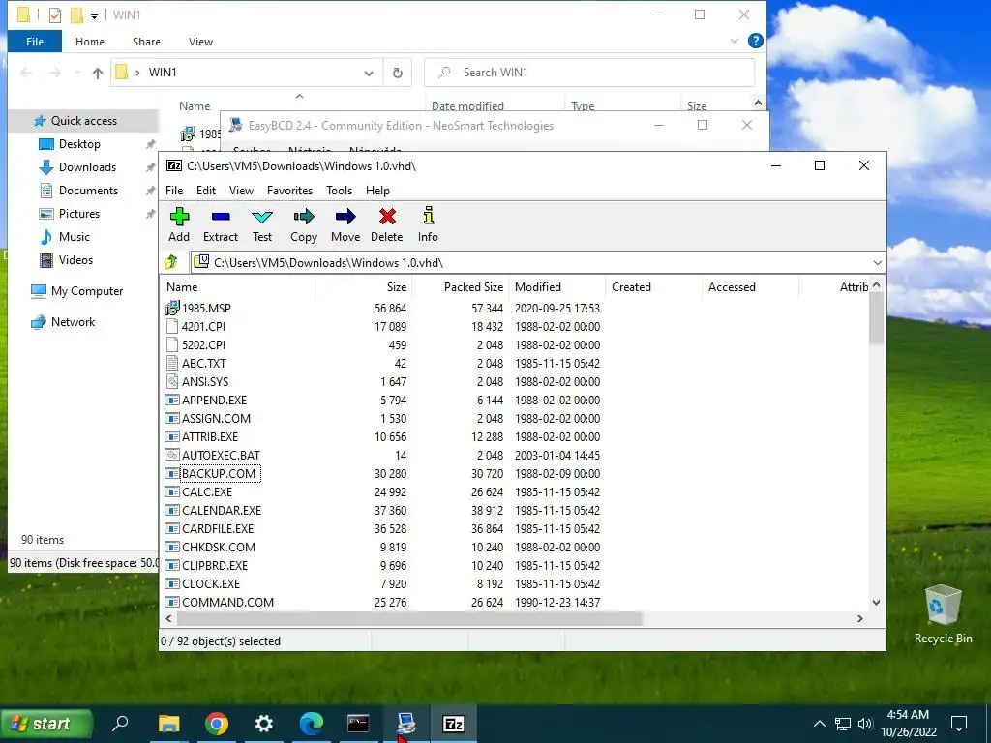Click the Info toolbar icon
Image resolution: width=991 pixels, height=743 pixels.
point(428,224)
